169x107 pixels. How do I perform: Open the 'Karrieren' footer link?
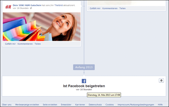point(80,105)
